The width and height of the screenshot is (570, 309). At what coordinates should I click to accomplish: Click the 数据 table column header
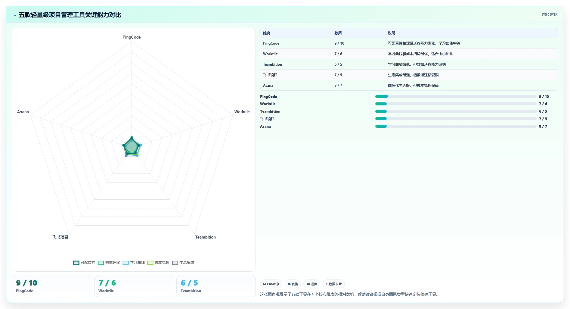click(x=338, y=33)
